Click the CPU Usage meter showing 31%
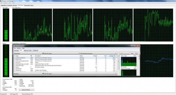Screen dimensions: 176x95 [x=6, y=25]
